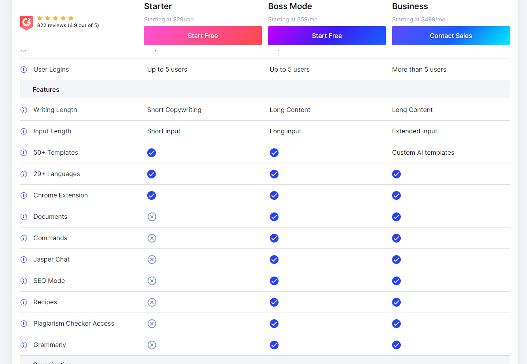Click Starter X mark for Plagiarism Checker Access
This screenshot has width=527, height=364.
pyautogui.click(x=152, y=324)
